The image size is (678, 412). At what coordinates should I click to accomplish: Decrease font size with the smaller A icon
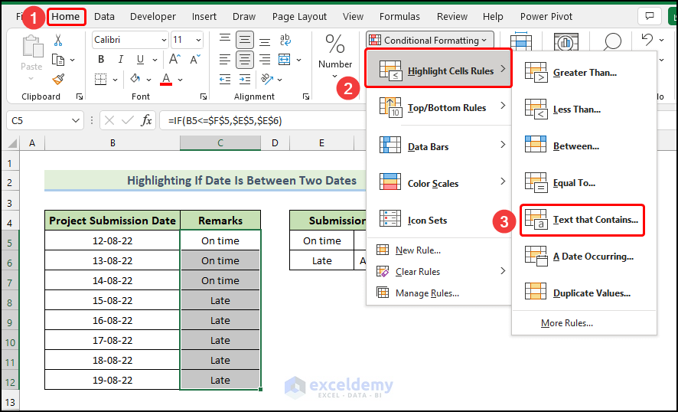click(195, 59)
